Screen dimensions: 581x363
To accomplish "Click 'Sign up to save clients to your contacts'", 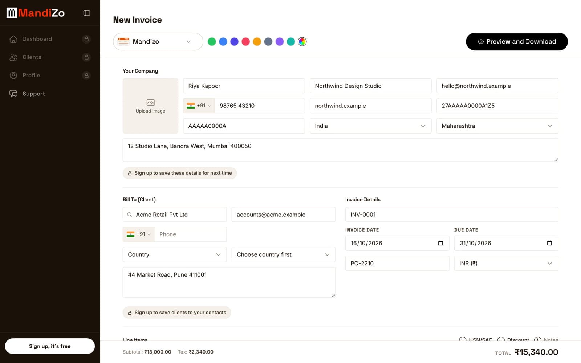I will [x=177, y=313].
